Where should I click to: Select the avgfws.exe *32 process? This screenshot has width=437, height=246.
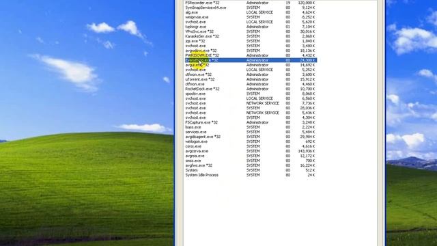pos(251,165)
